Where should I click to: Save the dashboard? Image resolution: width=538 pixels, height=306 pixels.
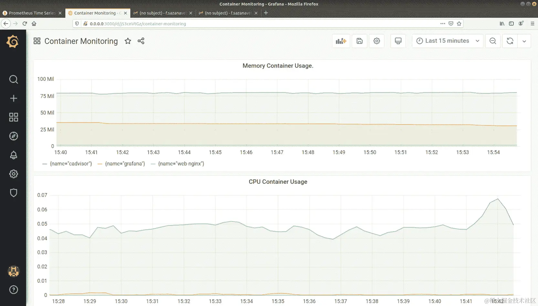359,41
